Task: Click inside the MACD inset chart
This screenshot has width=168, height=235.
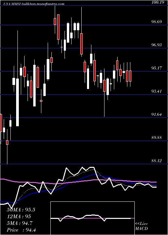Action: 92,218
